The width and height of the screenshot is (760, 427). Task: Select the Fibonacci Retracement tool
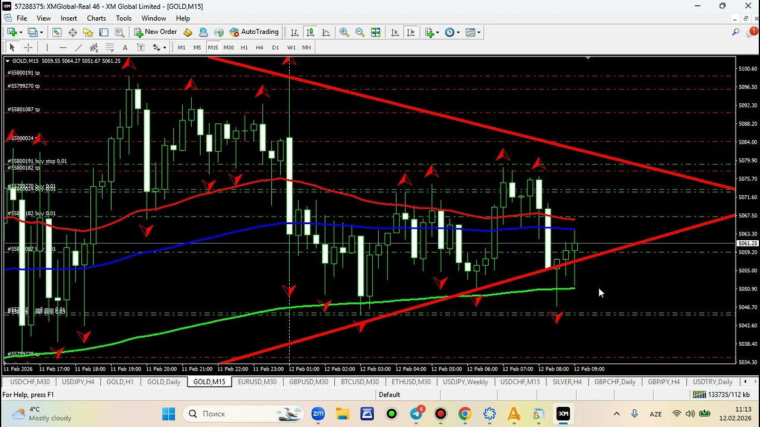(109, 47)
